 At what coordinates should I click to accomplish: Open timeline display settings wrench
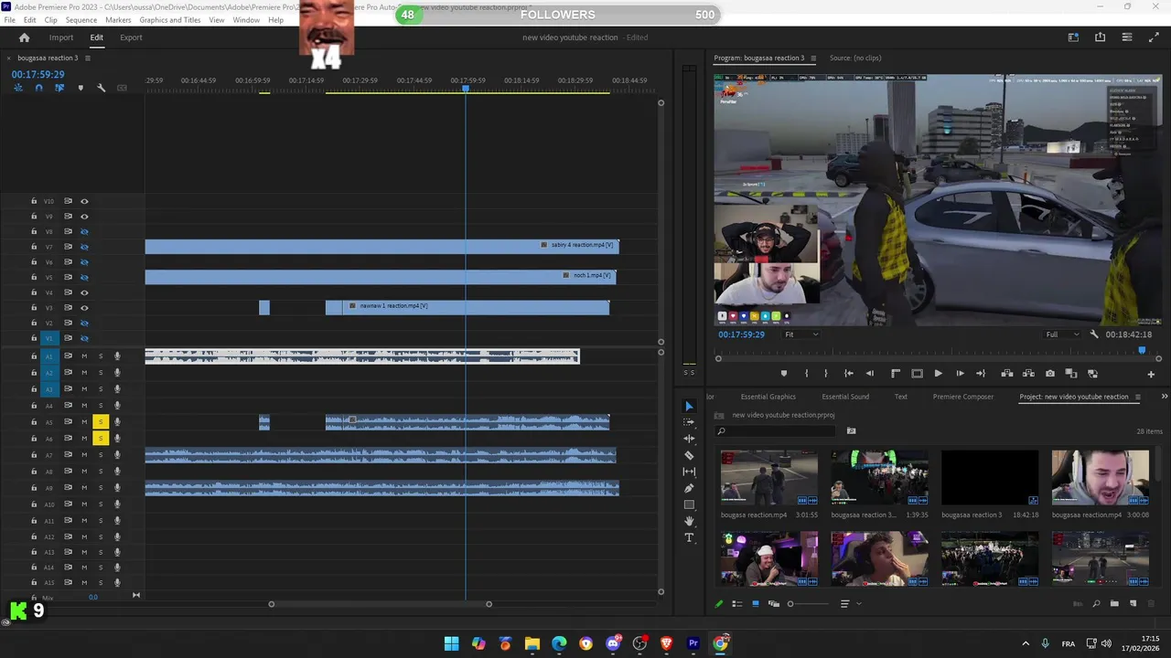[101, 88]
